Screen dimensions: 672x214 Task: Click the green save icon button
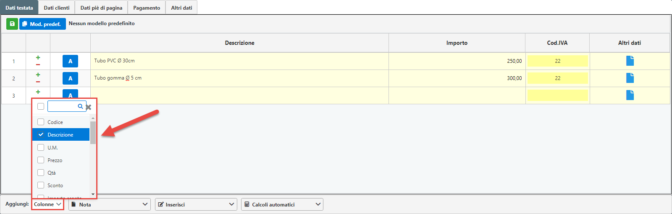tap(12, 24)
